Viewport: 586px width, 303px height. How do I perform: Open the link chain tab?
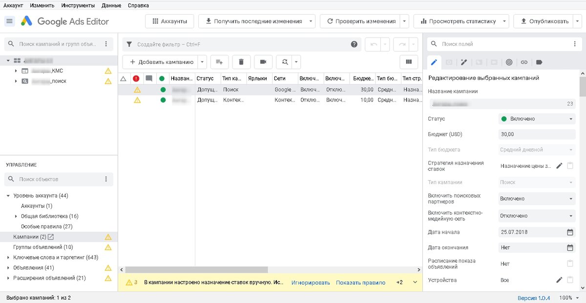[x=524, y=62]
